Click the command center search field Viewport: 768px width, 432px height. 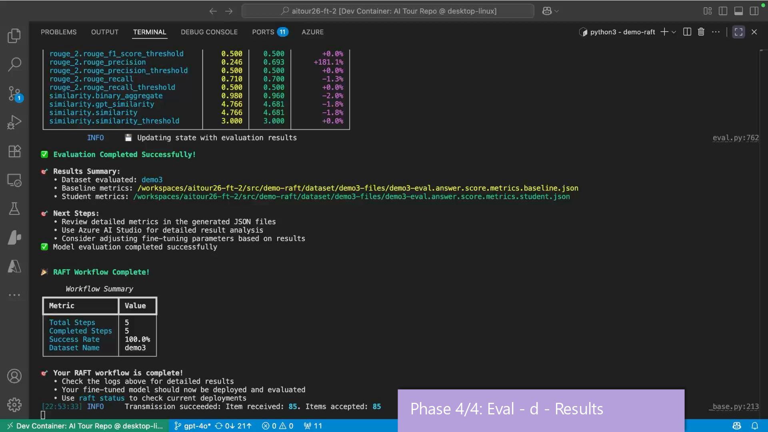(388, 11)
